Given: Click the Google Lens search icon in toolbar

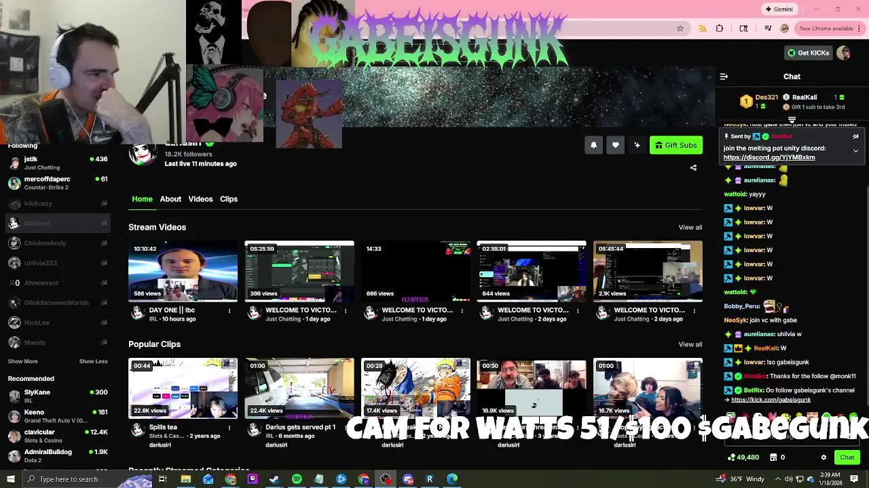Looking at the screenshot, I should click(743, 28).
